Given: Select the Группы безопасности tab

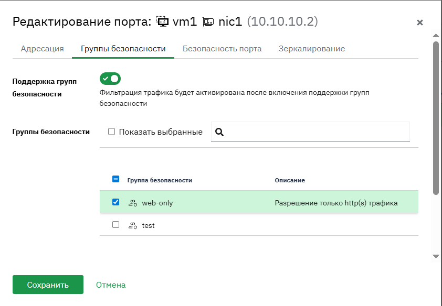Looking at the screenshot, I should [x=123, y=49].
